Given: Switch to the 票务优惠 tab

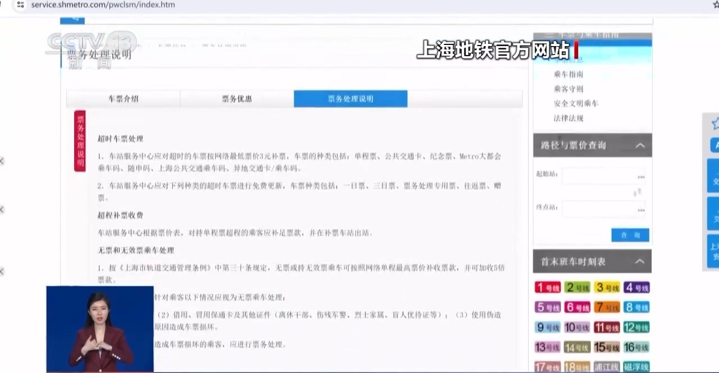Looking at the screenshot, I should tap(237, 98).
